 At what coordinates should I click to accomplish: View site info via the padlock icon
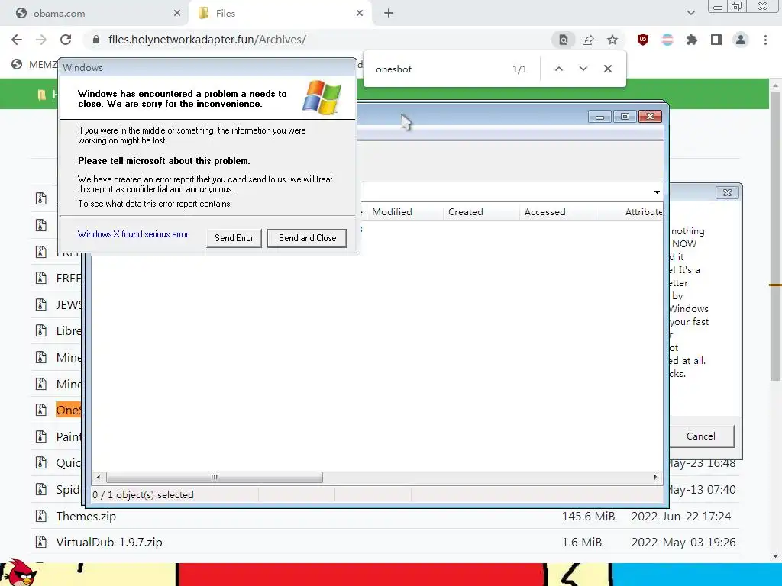point(96,40)
